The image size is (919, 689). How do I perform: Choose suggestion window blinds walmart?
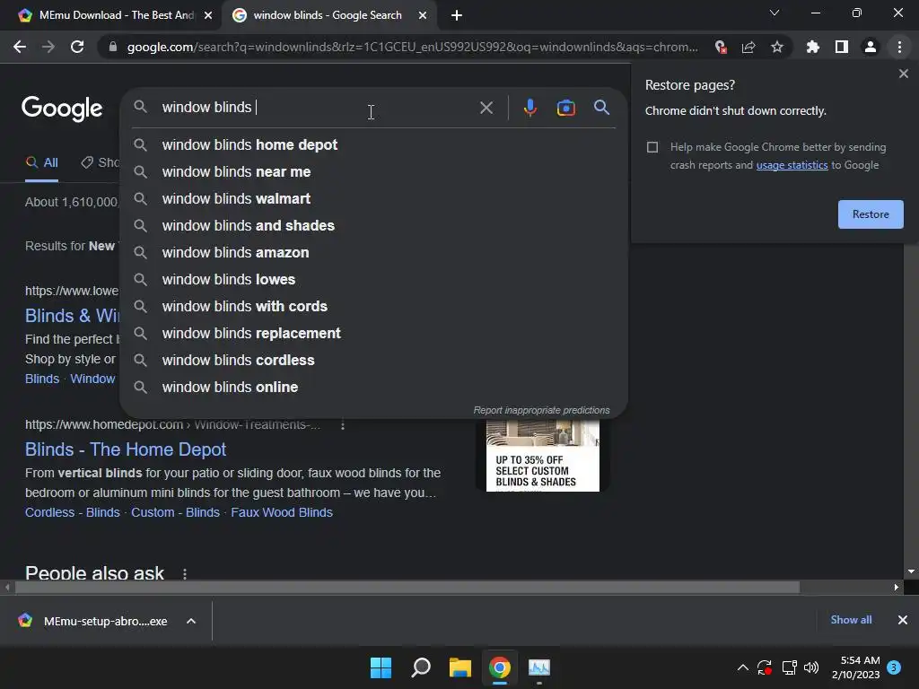(x=373, y=198)
